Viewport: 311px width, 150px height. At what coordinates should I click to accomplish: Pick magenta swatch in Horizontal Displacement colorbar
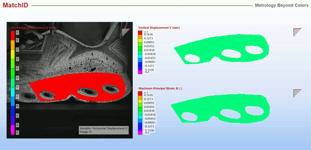tap(13, 130)
